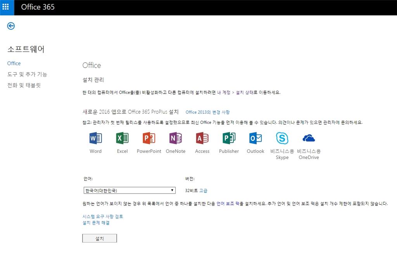Open the 한국어(대한민국) language dropdown

click(x=129, y=190)
